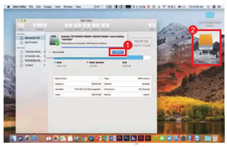Open Google Chrome from the Dock

click(x=84, y=139)
